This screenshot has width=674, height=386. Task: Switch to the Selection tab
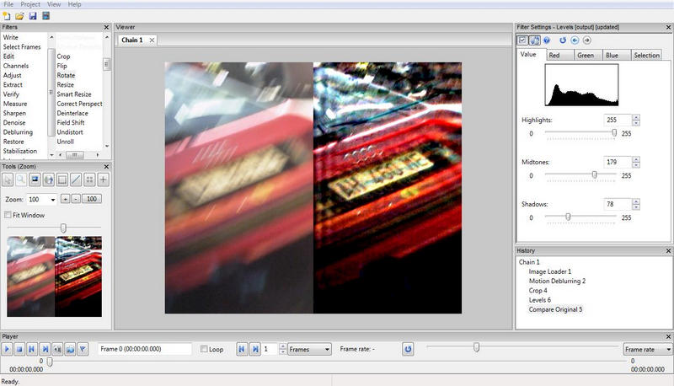point(646,55)
